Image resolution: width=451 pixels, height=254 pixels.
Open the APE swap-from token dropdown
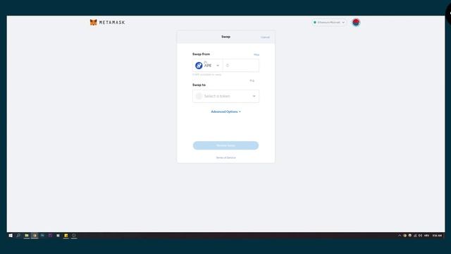point(207,66)
